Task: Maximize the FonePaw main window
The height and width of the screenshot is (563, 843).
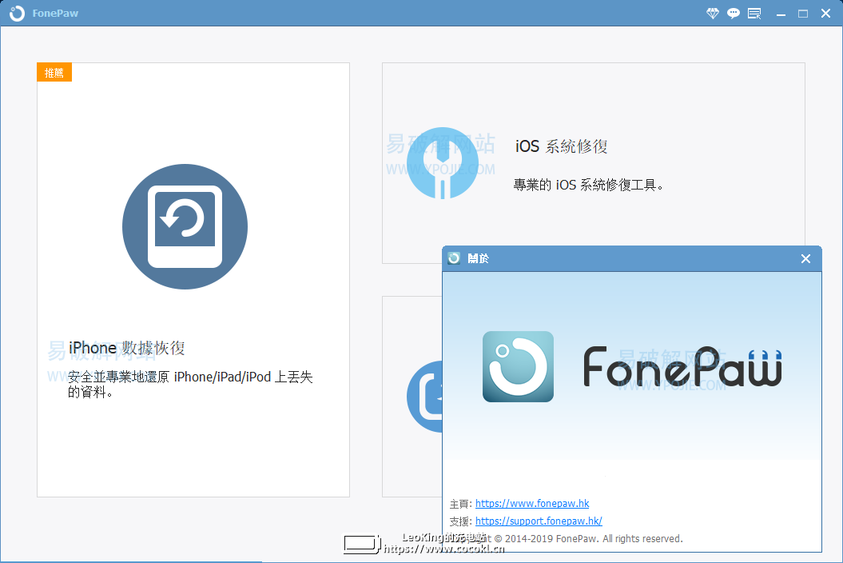Action: (803, 14)
